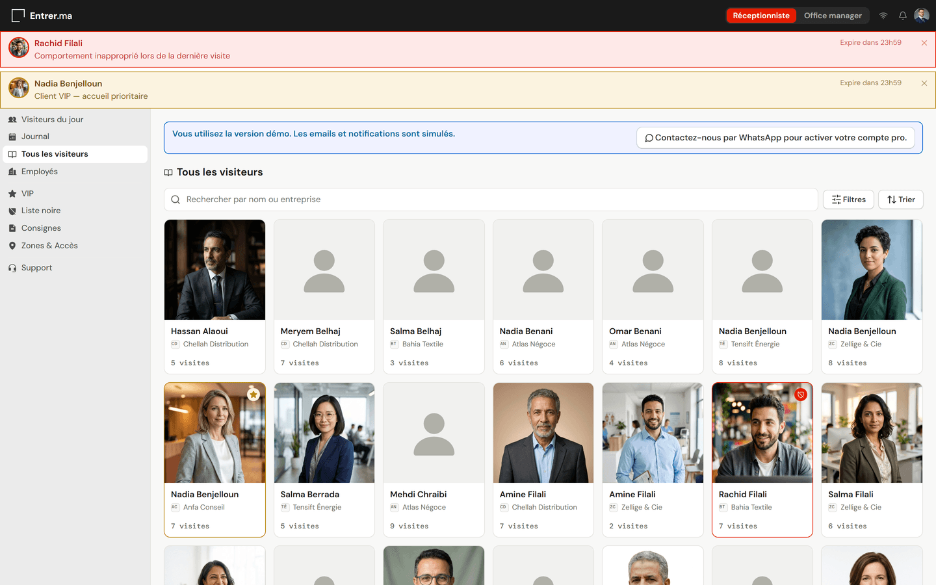This screenshot has width=936, height=585.
Task: Open the notifications bell
Action: point(903,16)
